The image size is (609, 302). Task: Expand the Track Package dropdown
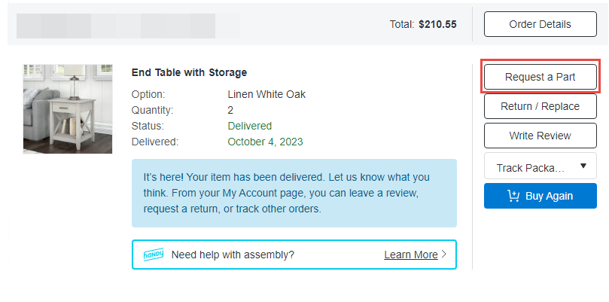coord(531,167)
